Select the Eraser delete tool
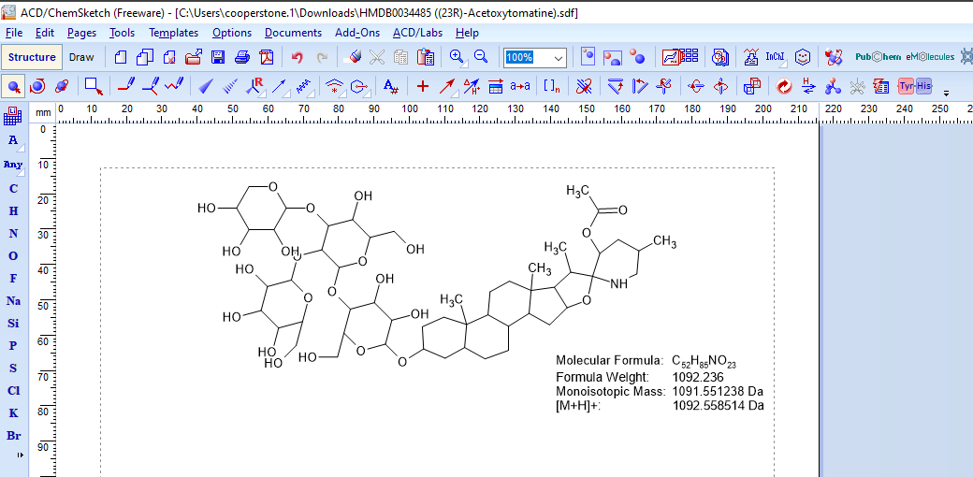 [x=354, y=57]
